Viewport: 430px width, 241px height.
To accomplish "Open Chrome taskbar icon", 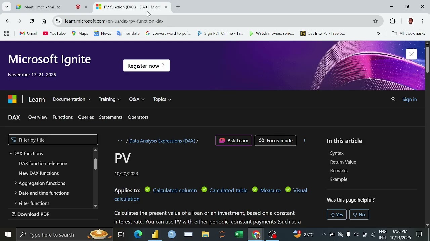I will (256, 235).
